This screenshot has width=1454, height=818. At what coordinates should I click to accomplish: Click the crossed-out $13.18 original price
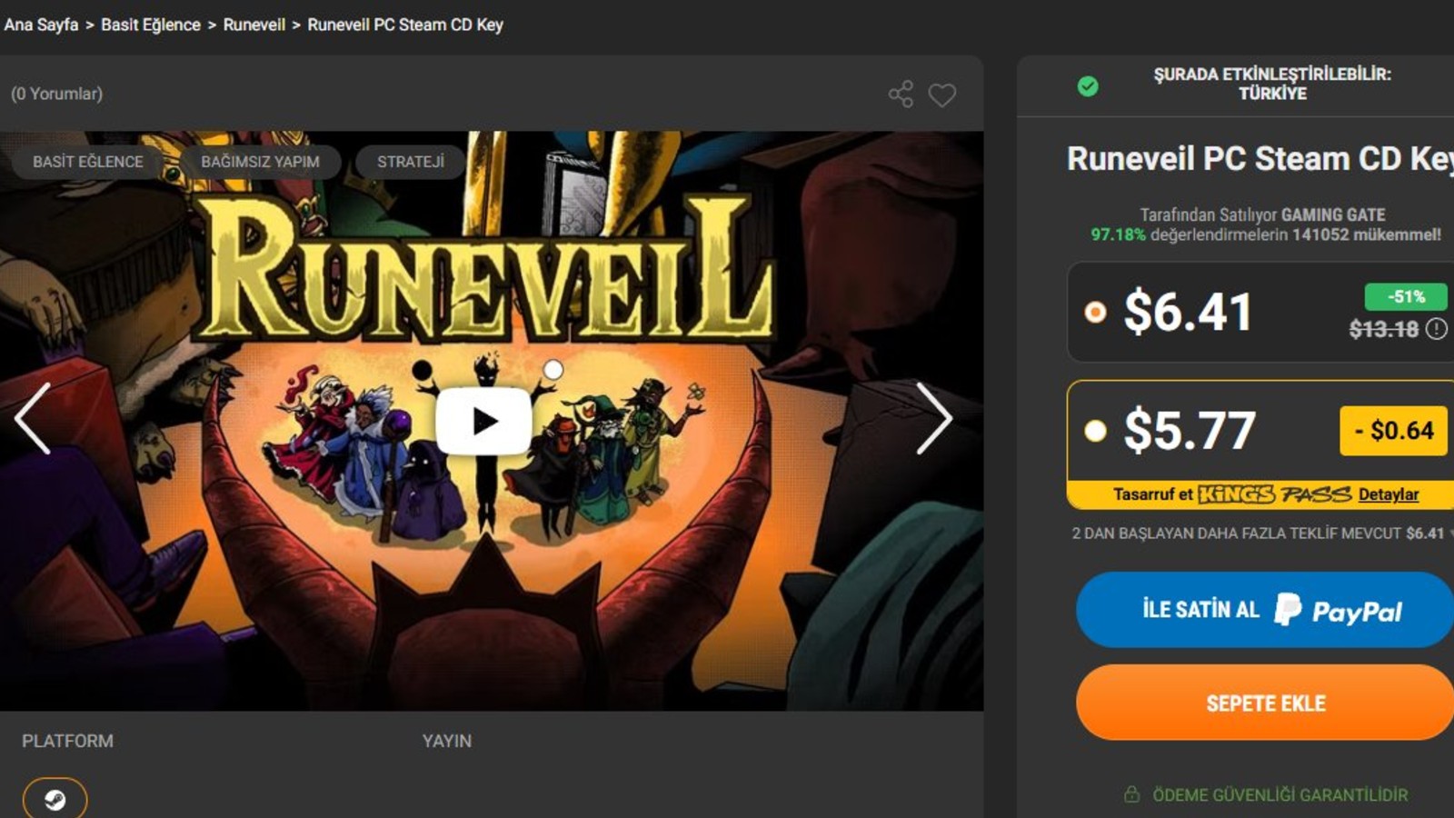(x=1384, y=329)
